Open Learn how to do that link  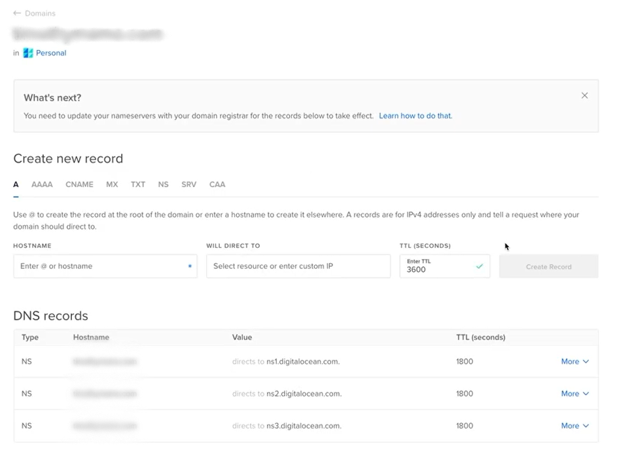tap(416, 116)
